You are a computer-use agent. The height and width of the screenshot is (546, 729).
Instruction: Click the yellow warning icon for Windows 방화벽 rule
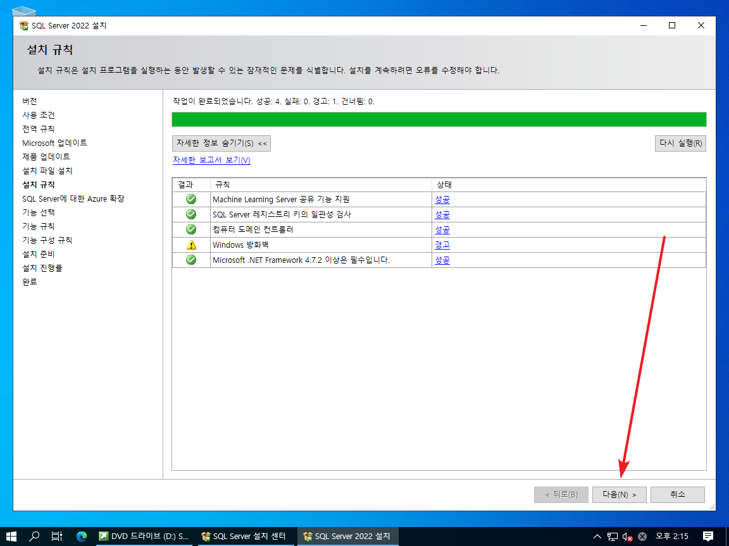(191, 245)
